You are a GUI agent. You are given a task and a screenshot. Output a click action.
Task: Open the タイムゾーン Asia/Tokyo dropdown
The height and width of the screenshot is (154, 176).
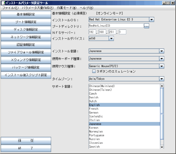click(162, 79)
